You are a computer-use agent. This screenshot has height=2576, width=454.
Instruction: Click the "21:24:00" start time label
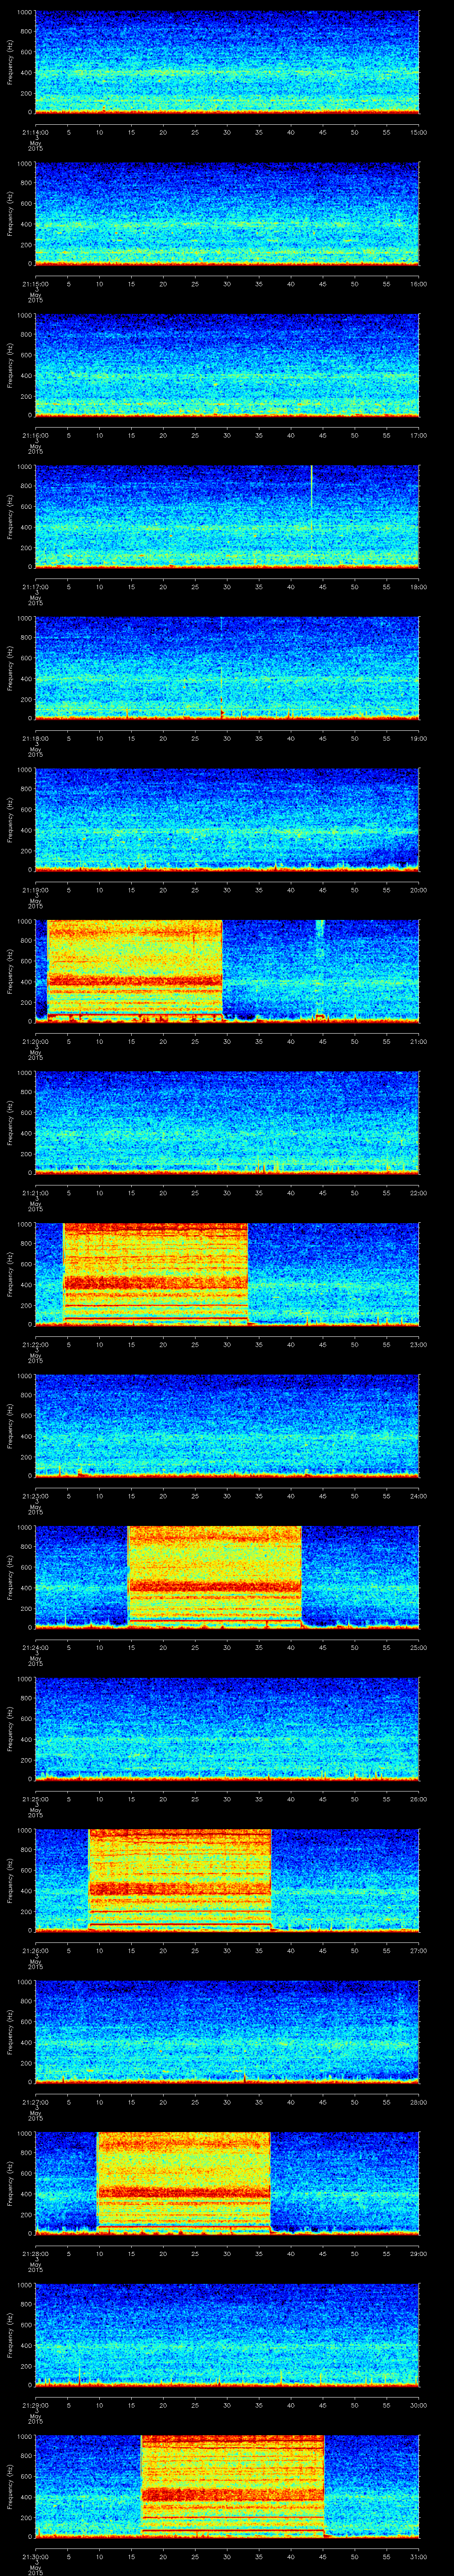click(35, 1647)
